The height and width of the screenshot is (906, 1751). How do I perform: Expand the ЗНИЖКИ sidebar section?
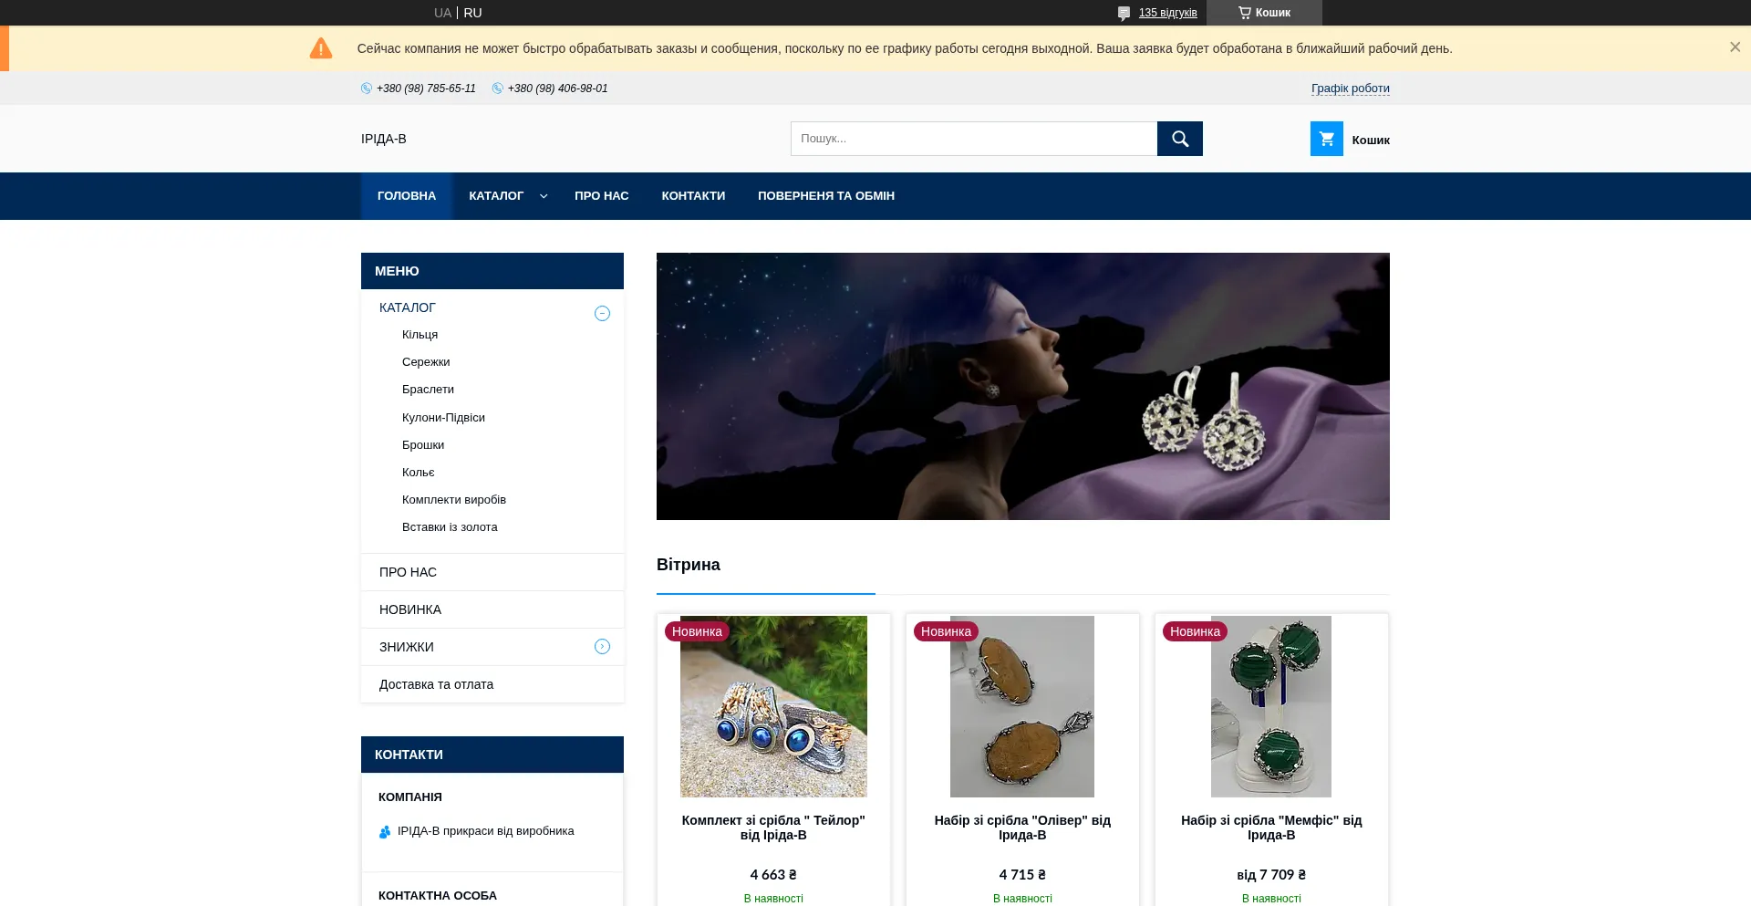pos(602,647)
